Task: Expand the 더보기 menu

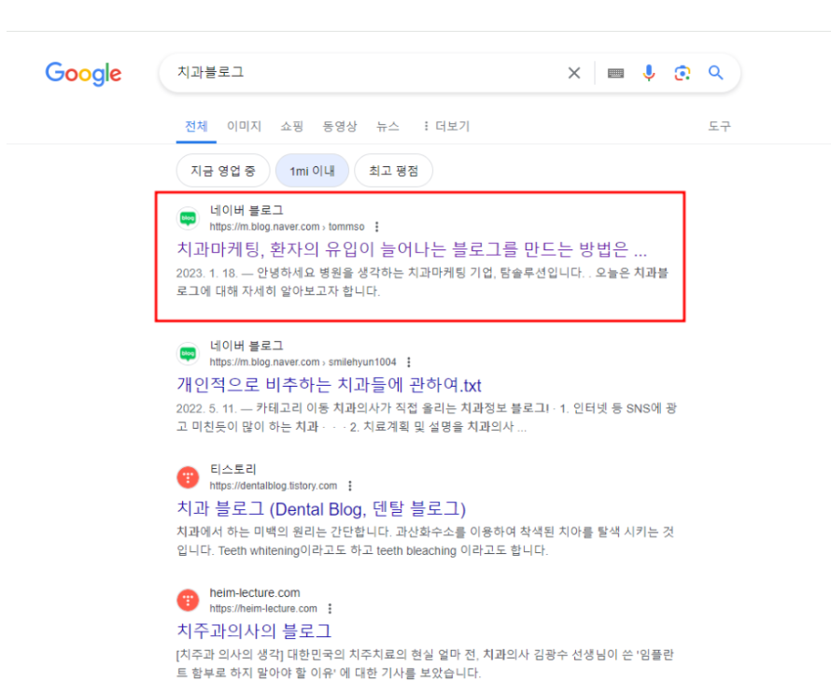Action: [x=446, y=126]
